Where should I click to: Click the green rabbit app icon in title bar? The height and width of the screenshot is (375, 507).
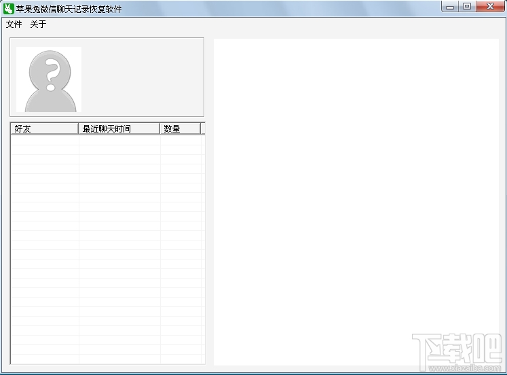click(x=8, y=9)
